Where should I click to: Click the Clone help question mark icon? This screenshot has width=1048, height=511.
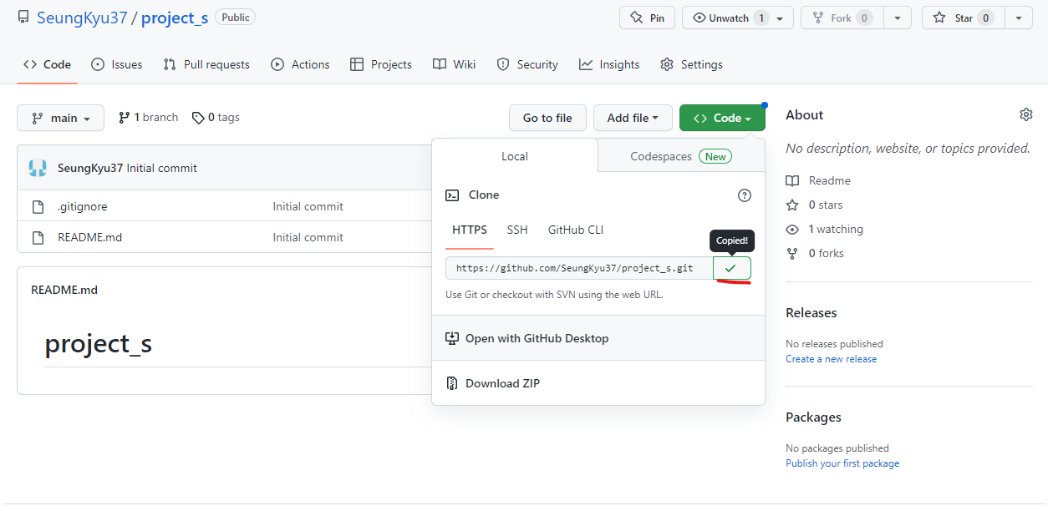pyautogui.click(x=745, y=195)
